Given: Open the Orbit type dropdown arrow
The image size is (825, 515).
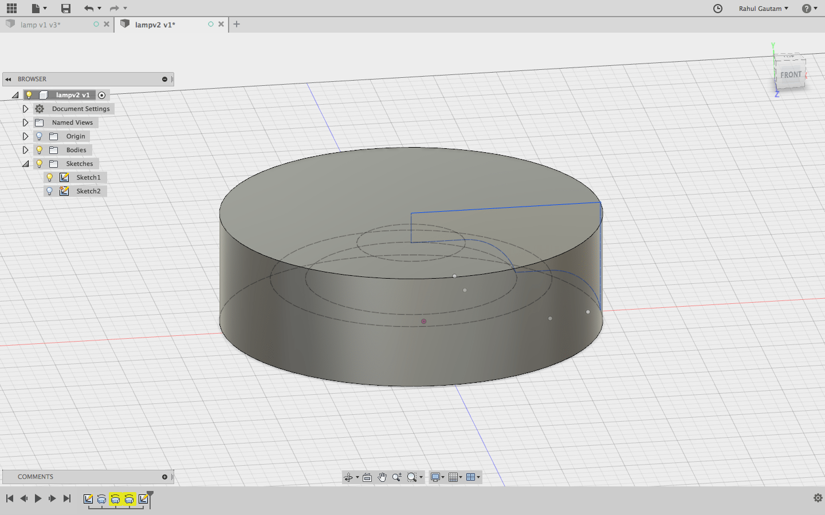Looking at the screenshot, I should 357,477.
